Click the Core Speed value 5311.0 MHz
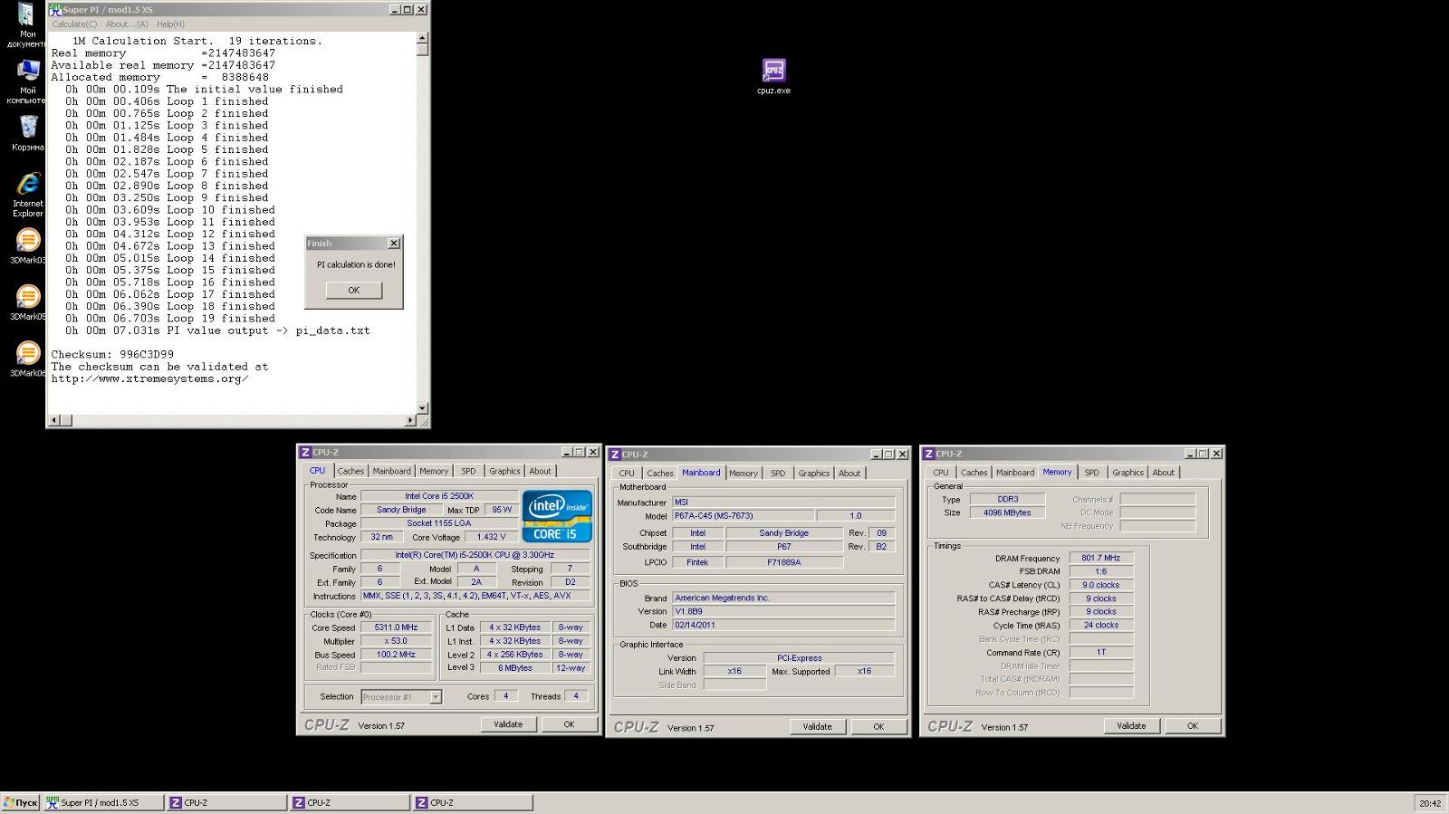 (x=397, y=627)
